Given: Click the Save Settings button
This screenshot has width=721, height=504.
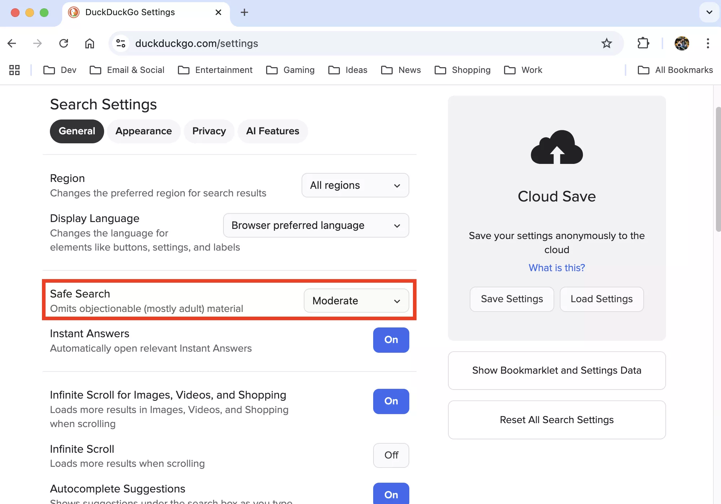Looking at the screenshot, I should (x=512, y=299).
